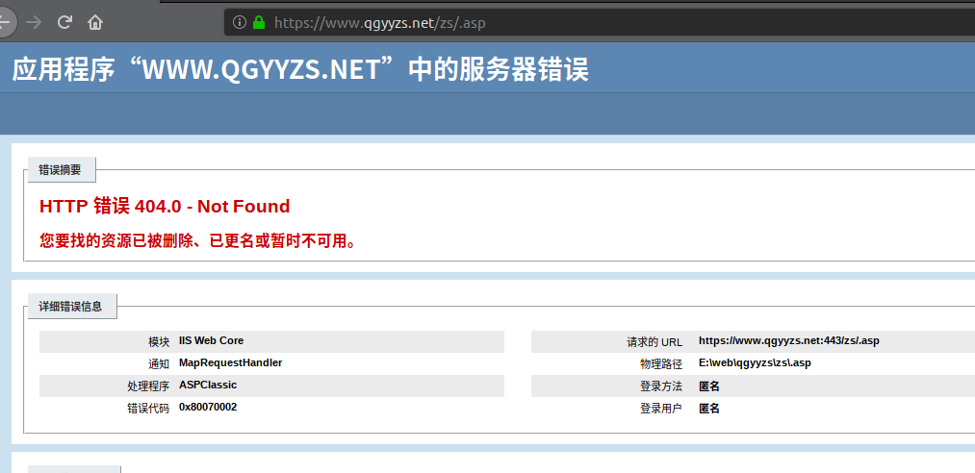
Task: Click the requested URL https://www.qgyyzs.net:443/zs/.asp
Action: 789,340
